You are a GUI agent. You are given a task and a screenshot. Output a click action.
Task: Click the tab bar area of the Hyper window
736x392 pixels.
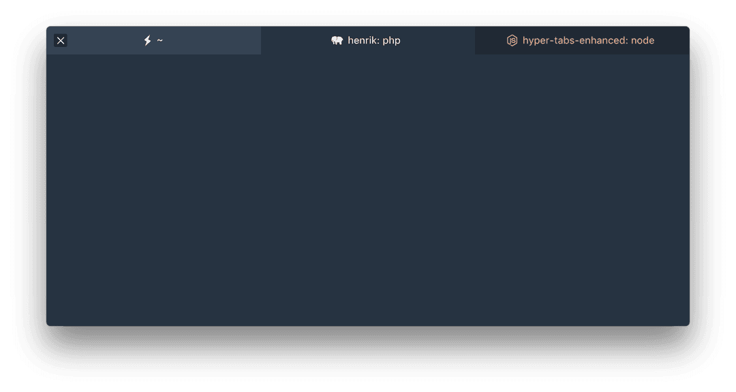click(x=368, y=40)
